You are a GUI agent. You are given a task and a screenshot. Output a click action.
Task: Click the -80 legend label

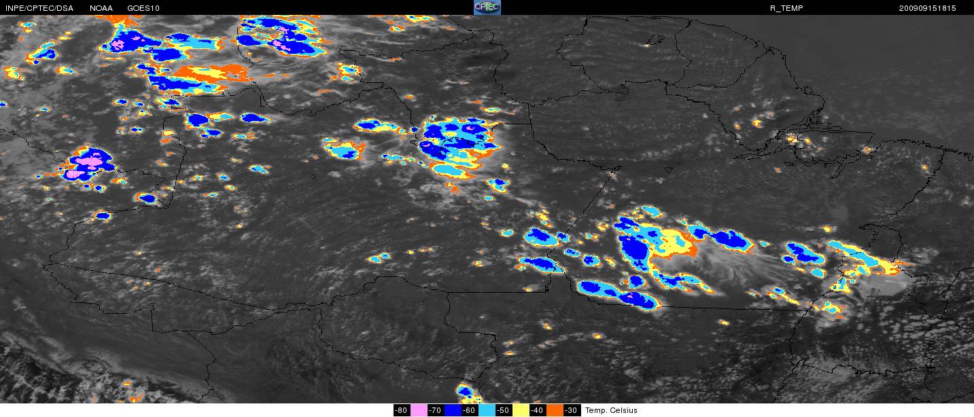[x=402, y=410]
